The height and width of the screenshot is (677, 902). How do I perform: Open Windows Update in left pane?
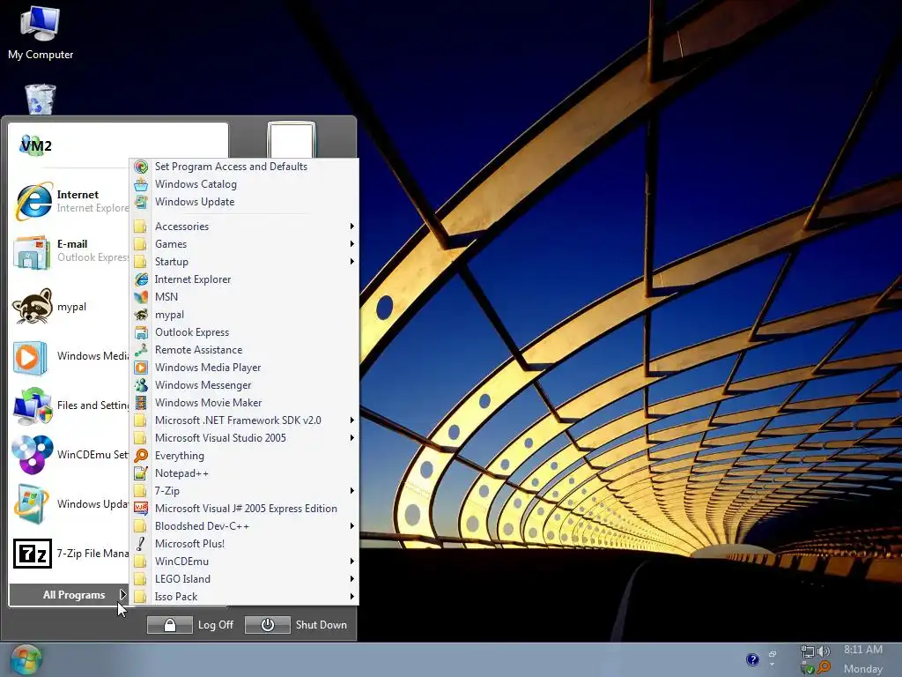click(70, 504)
